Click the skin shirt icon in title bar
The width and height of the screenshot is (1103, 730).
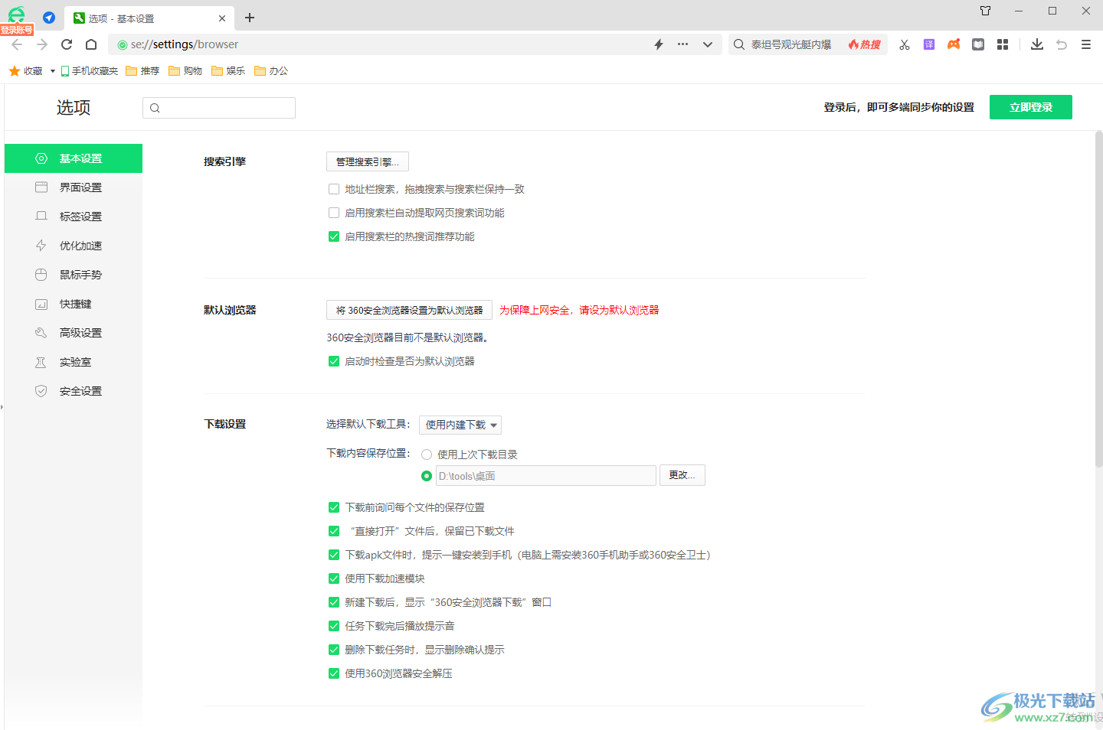tap(985, 11)
